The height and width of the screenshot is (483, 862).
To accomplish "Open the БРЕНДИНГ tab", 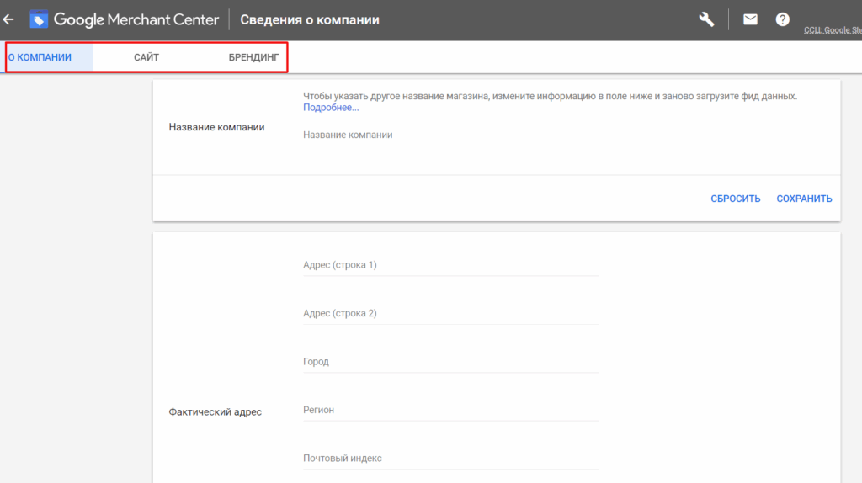I will pyautogui.click(x=253, y=57).
